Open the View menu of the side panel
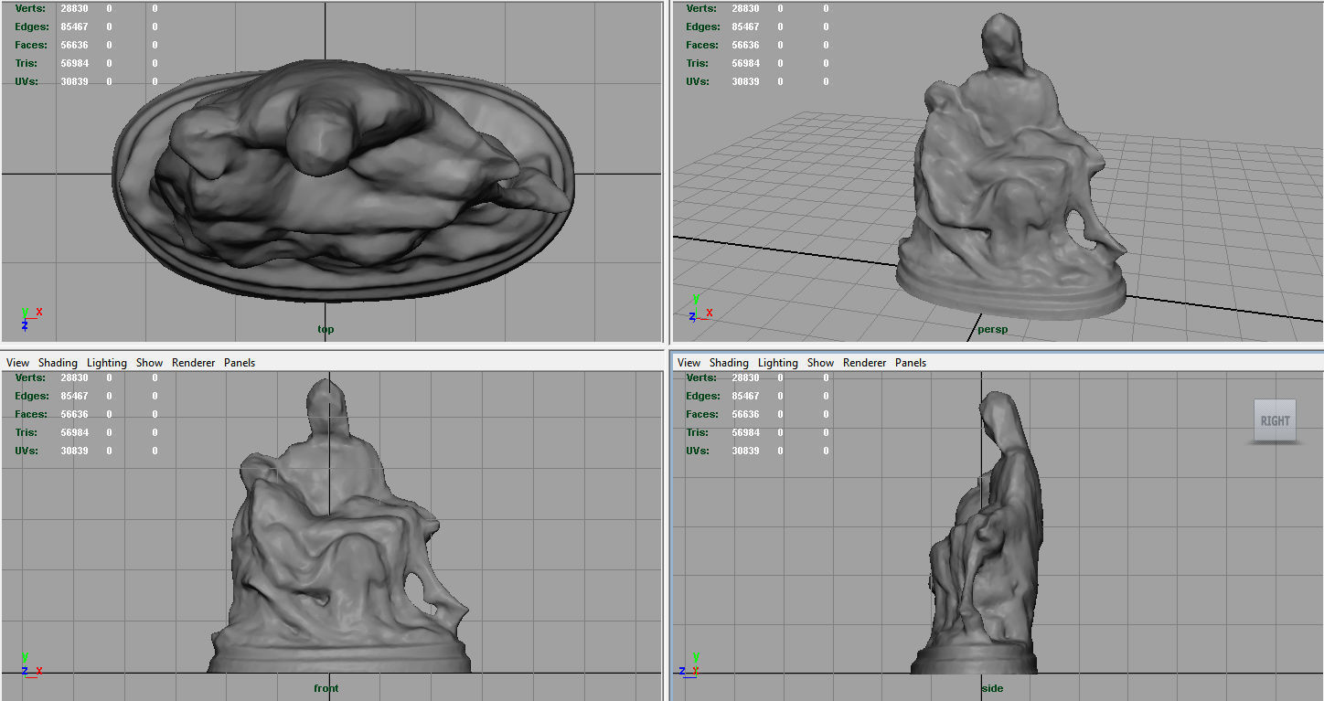 point(689,363)
